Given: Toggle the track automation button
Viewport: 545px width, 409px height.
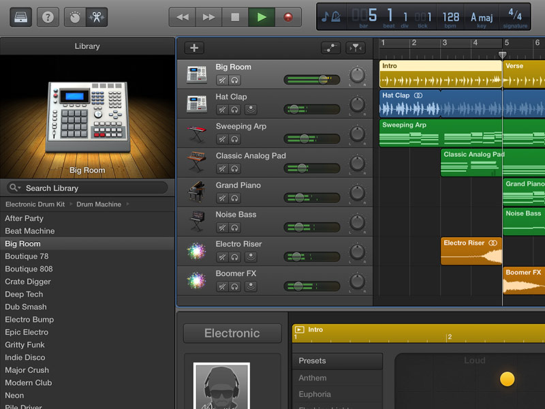Looking at the screenshot, I should [330, 48].
